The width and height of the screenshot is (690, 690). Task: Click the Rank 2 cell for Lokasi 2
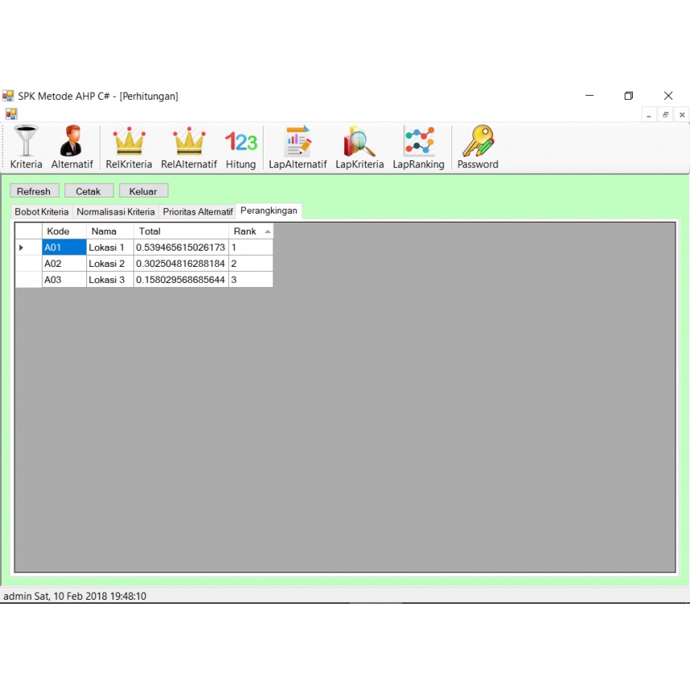251,264
